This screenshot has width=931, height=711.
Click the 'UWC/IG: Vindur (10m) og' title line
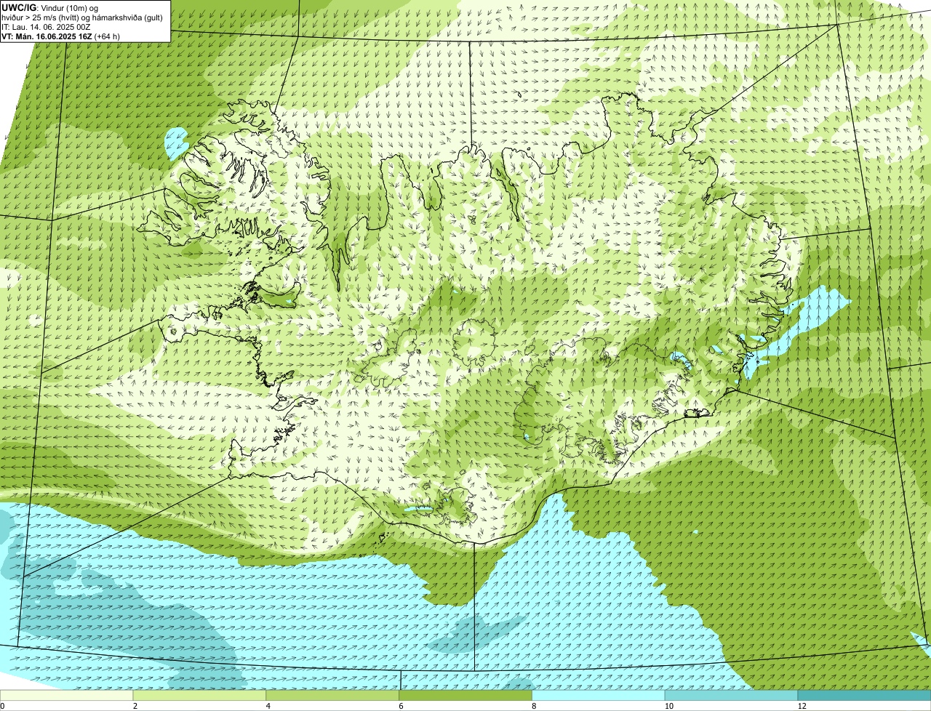[x=49, y=8]
